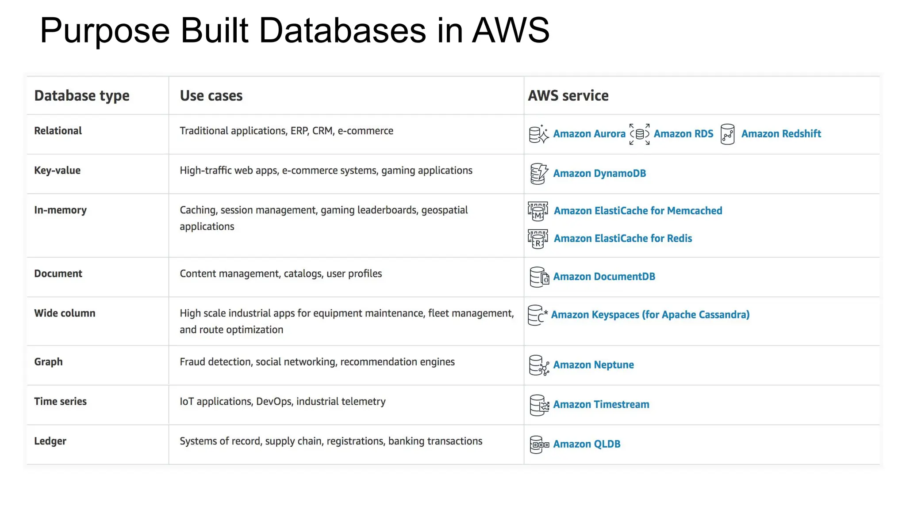Click the ElastiCache for Memcached icon
This screenshot has width=906, height=509.
point(537,211)
